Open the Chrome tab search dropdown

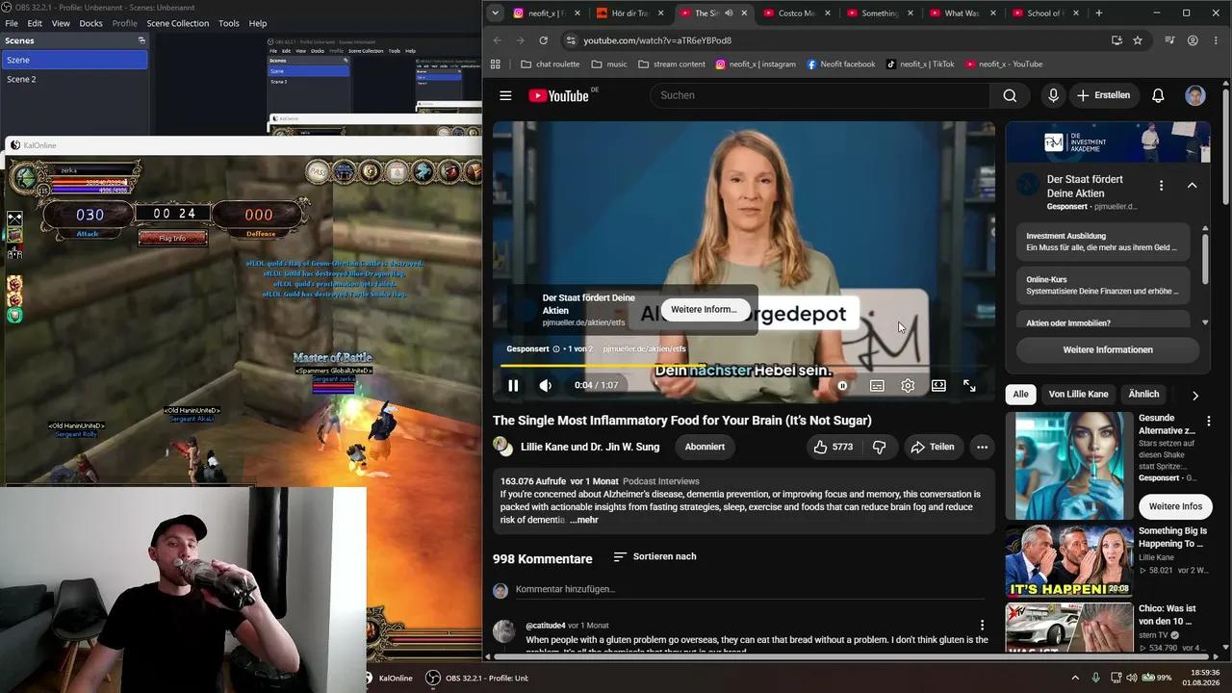pyautogui.click(x=495, y=13)
